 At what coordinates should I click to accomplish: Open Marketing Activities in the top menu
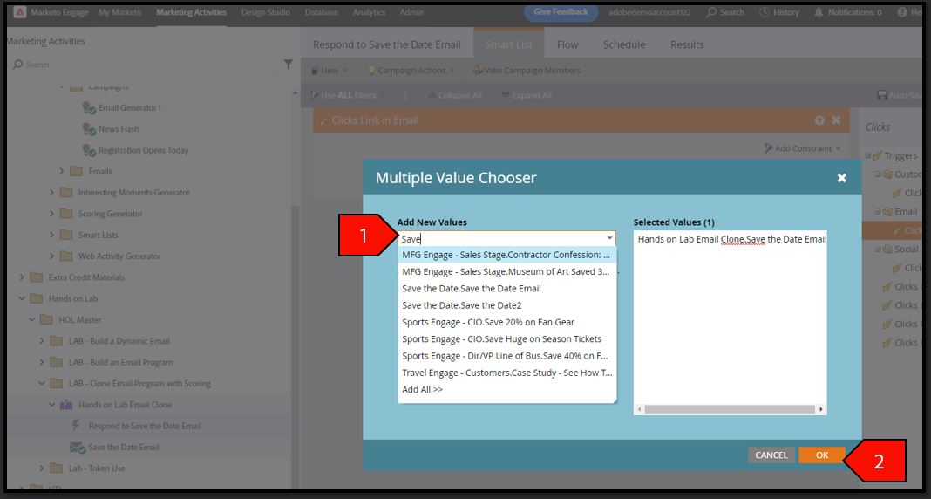[191, 12]
